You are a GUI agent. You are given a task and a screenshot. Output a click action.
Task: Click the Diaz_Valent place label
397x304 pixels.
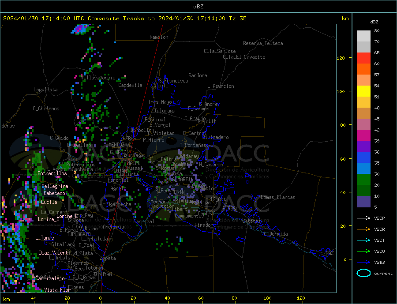(53, 252)
